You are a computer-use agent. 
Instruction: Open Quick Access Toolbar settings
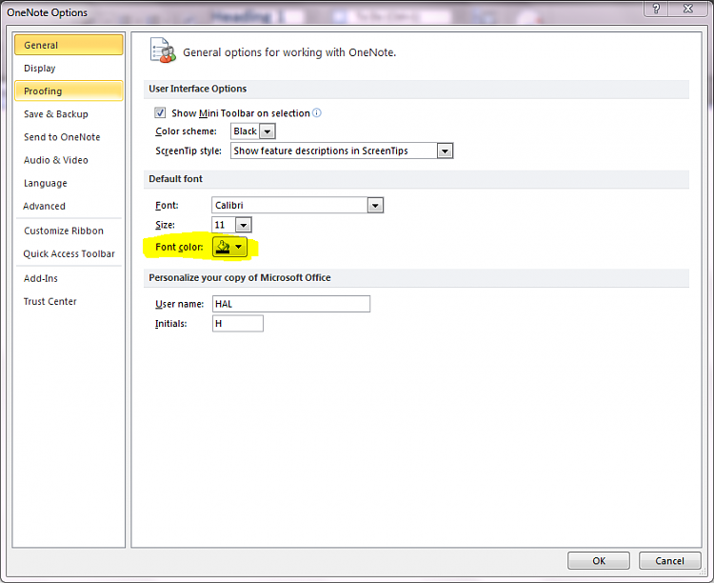69,253
